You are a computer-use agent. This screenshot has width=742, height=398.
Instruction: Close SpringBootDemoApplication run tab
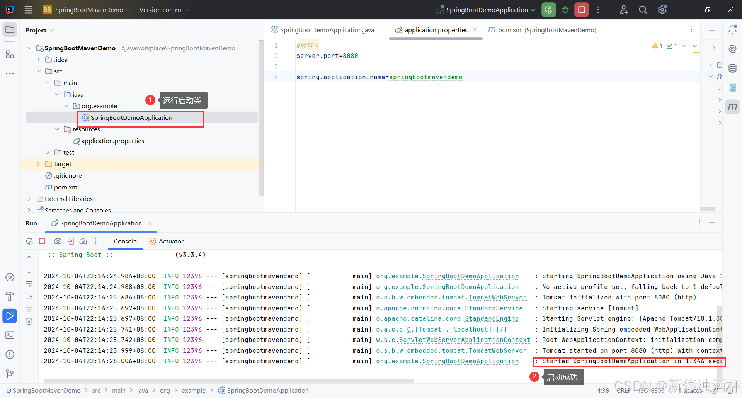coord(150,223)
